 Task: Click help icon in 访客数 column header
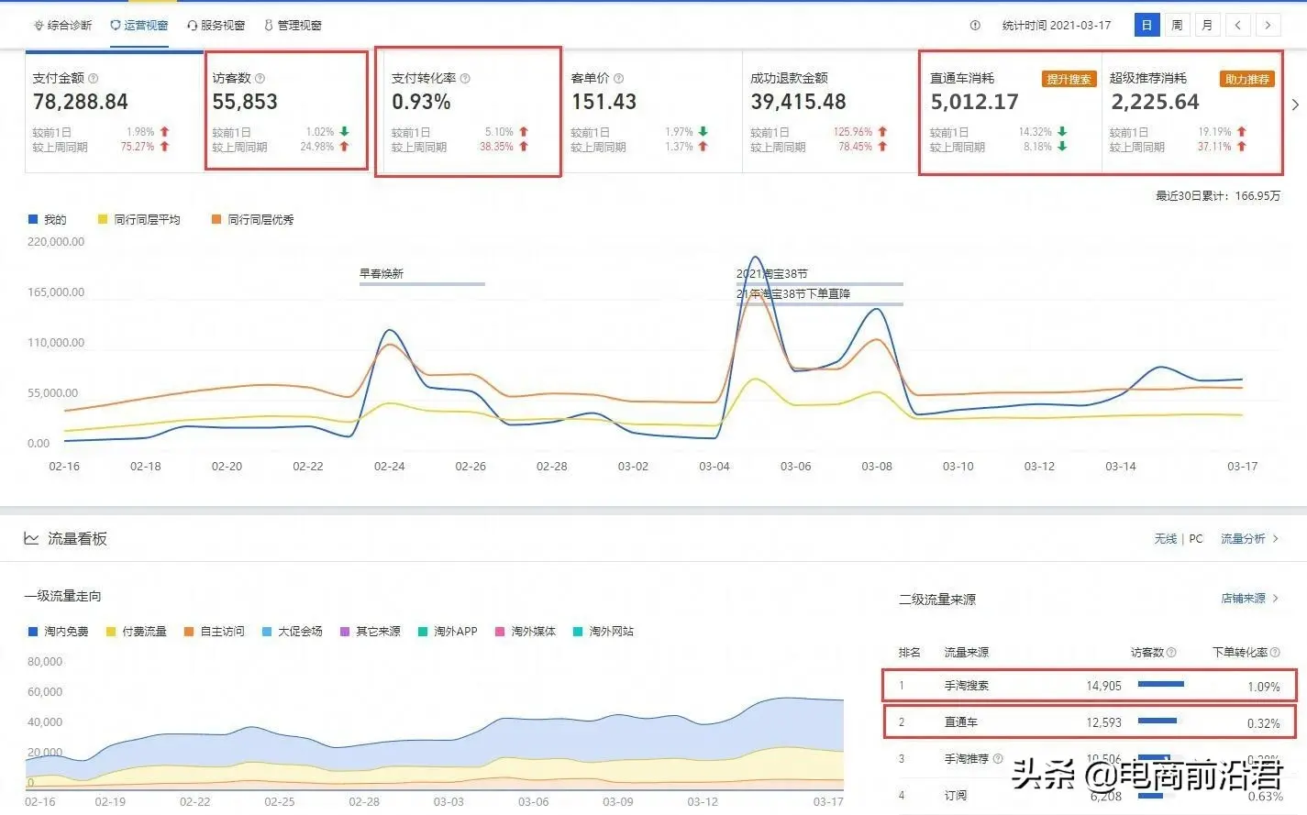pyautogui.click(x=1171, y=652)
